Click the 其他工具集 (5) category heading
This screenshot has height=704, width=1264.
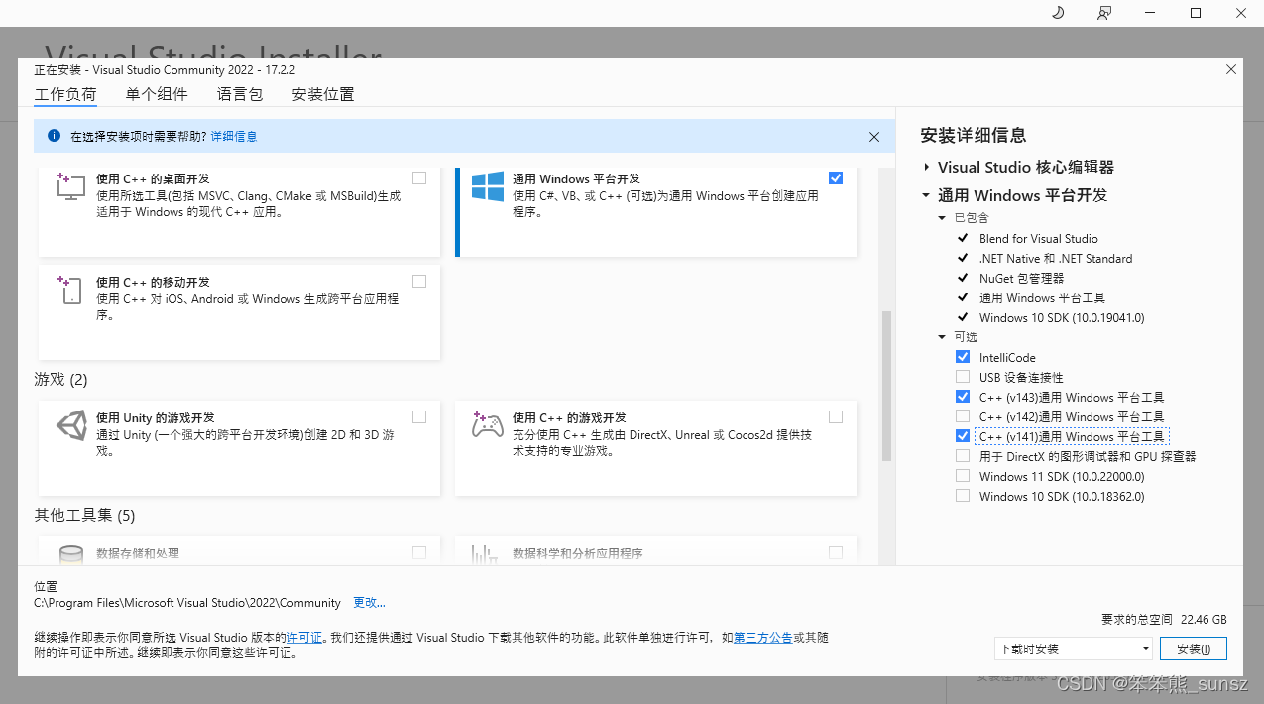(85, 516)
